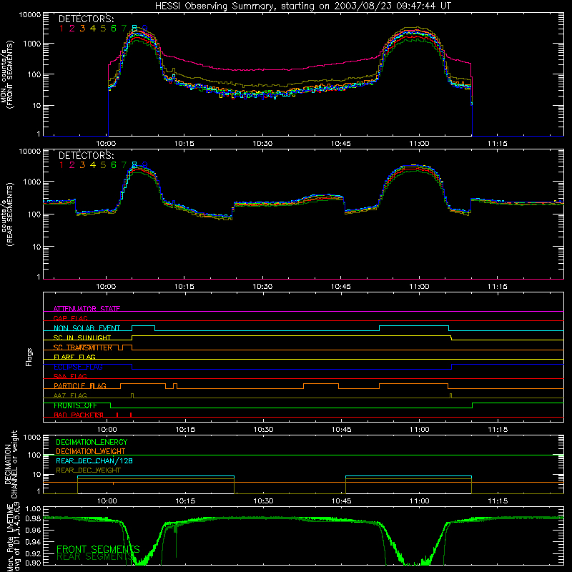
Task: Select the PARTICLE_FLAG label
Action: (80, 385)
